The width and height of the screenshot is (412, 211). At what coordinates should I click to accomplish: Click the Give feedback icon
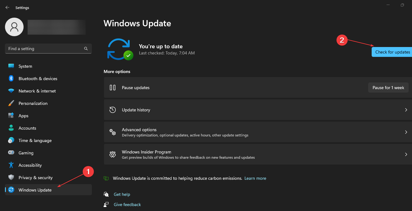tap(106, 204)
